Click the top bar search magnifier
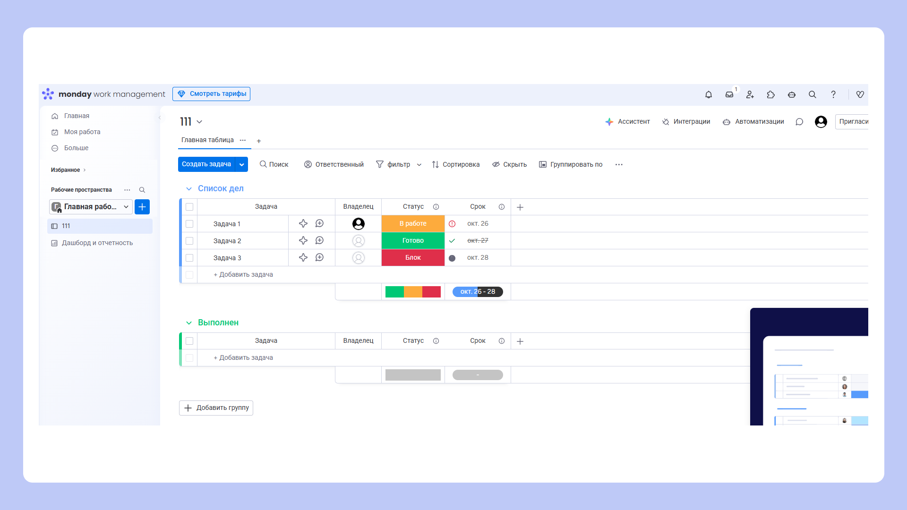Screen dimensions: 907x510 (x=813, y=94)
